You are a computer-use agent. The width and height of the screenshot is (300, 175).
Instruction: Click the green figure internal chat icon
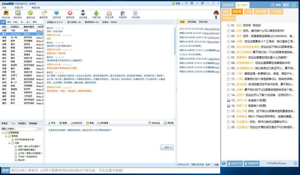click(96, 13)
